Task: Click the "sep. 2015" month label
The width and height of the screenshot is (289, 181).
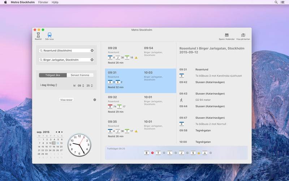Action: 43,132
